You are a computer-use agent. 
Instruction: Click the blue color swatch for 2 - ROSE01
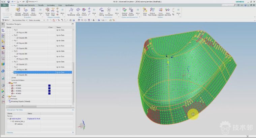[x=49, y=88]
